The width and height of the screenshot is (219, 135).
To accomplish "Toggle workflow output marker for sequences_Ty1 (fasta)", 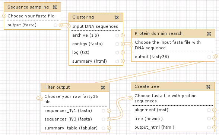I will 104,111.
